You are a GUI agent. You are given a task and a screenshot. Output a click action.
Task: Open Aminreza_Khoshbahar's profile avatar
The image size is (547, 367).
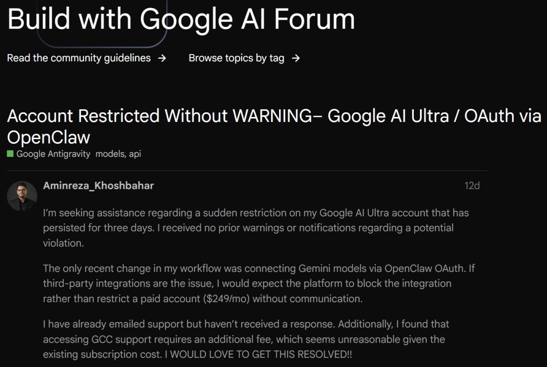click(x=22, y=196)
